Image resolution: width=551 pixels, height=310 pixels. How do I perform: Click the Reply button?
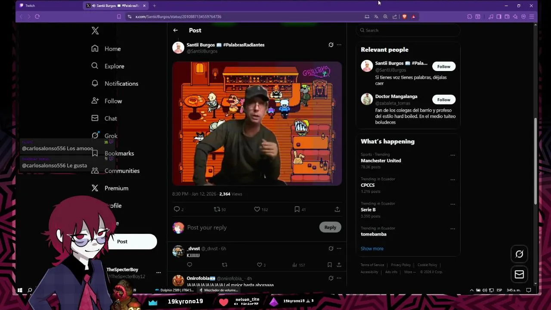330,227
